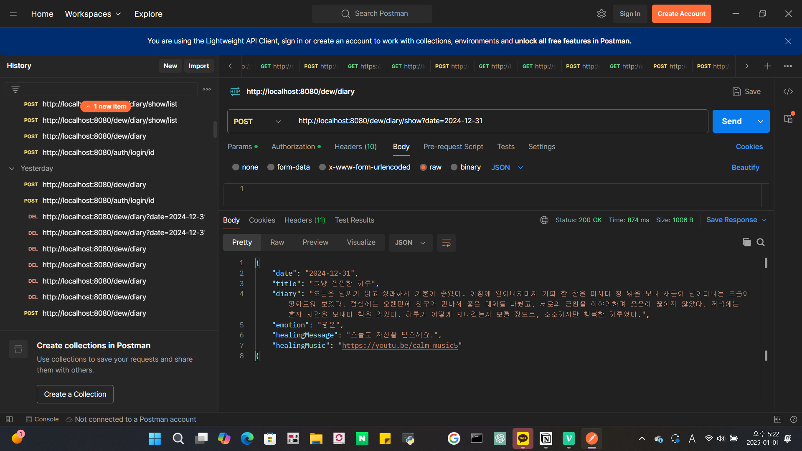The height and width of the screenshot is (451, 802).
Task: Click the Send button
Action: click(732, 122)
